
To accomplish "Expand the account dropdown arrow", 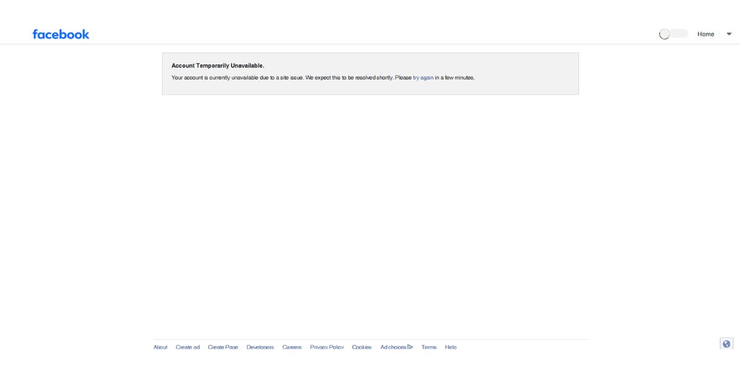I will click(x=729, y=34).
